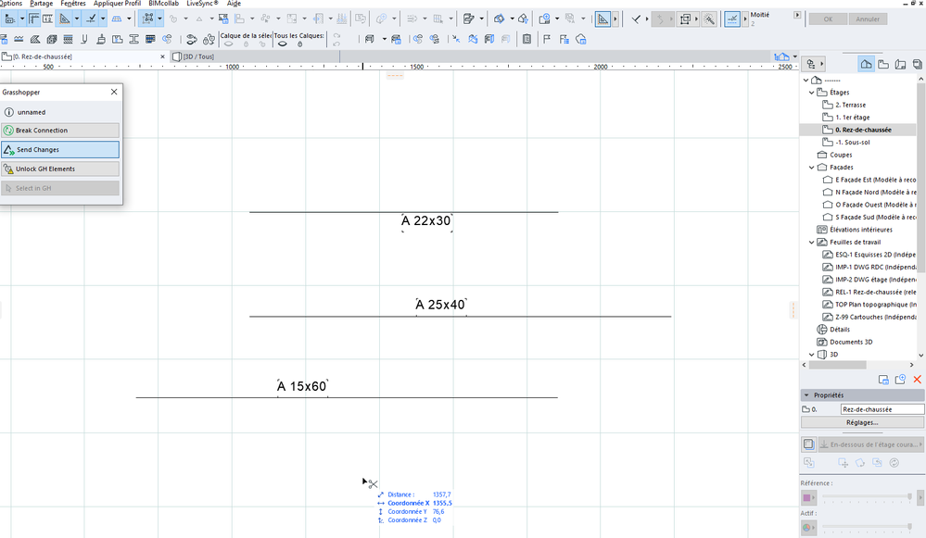Open the BIMcollab menu
This screenshot has height=538, width=926.
click(163, 4)
